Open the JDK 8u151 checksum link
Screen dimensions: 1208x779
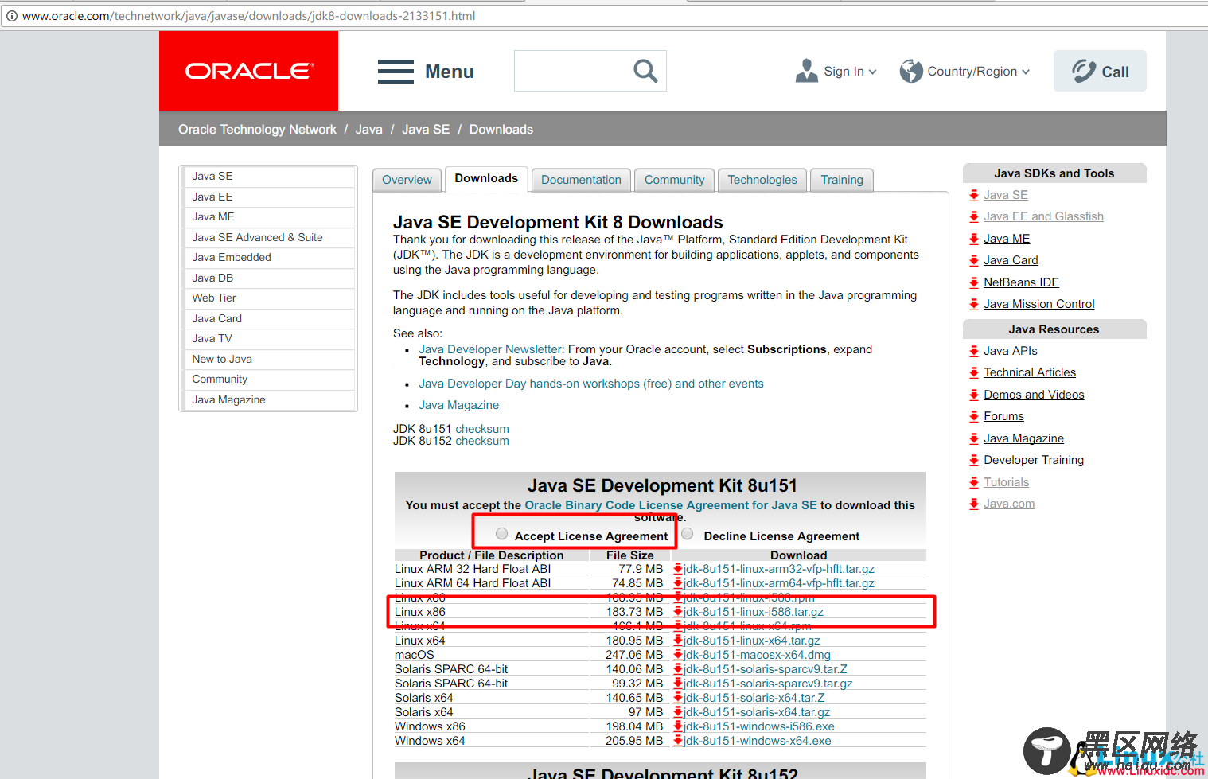point(482,429)
